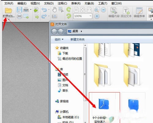This screenshot has width=153, height=123.
Task: Expand the 桌面 breadcrumb arrow
Action: click(x=81, y=31)
